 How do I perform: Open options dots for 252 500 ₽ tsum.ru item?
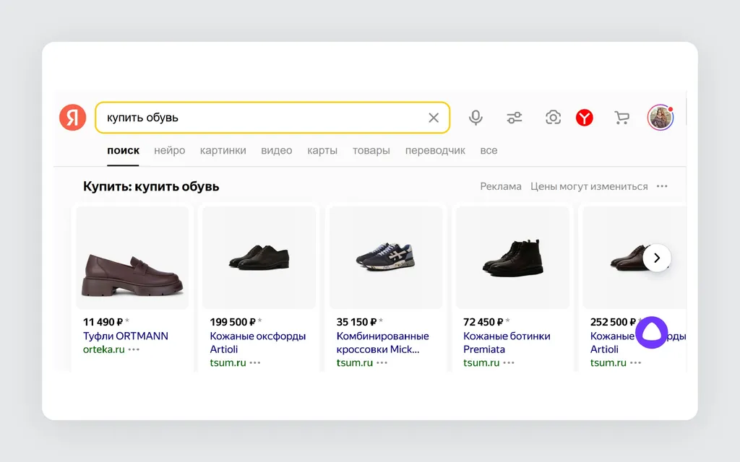(x=636, y=362)
